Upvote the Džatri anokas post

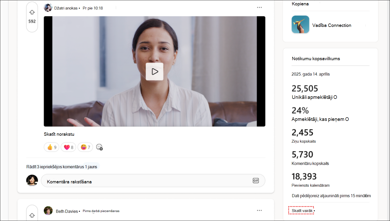tap(32, 12)
